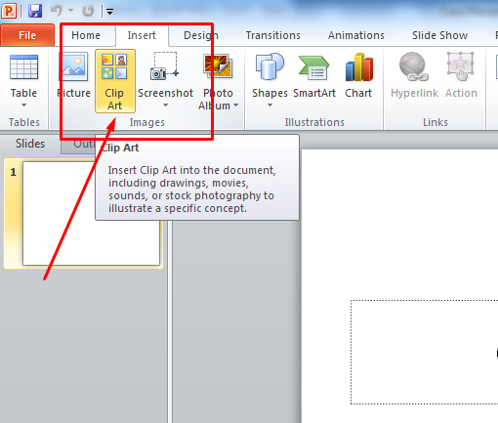498x423 pixels.
Task: Save the presentation with the floppy disk icon
Action: coord(35,11)
